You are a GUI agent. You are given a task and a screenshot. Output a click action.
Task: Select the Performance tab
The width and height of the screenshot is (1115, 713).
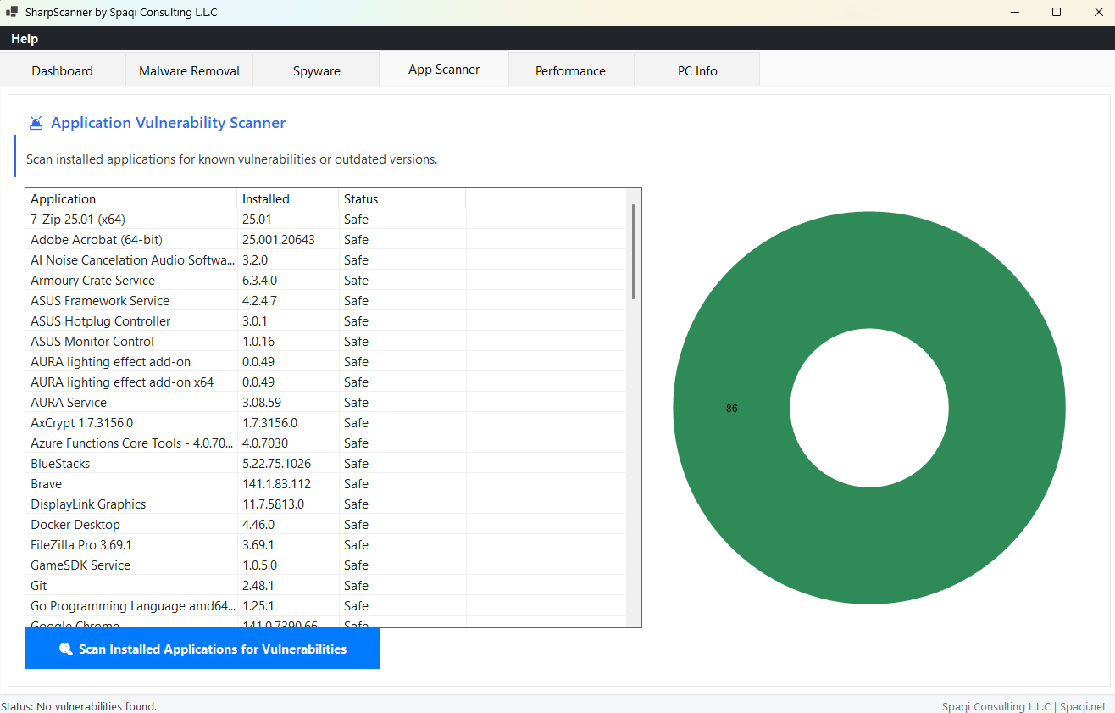pyautogui.click(x=570, y=71)
